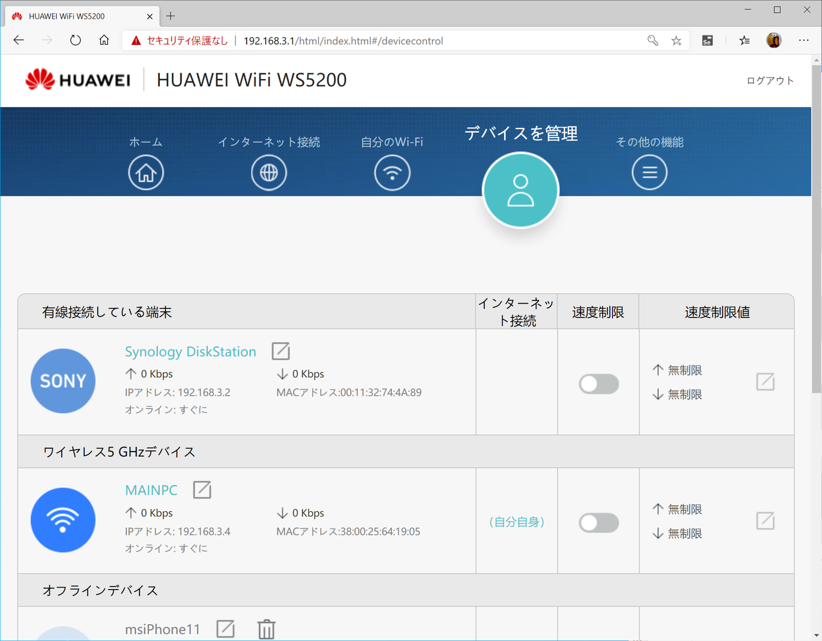This screenshot has height=641, width=822.
Task: Edit speed limit values for MAINPC
Action: coord(765,521)
